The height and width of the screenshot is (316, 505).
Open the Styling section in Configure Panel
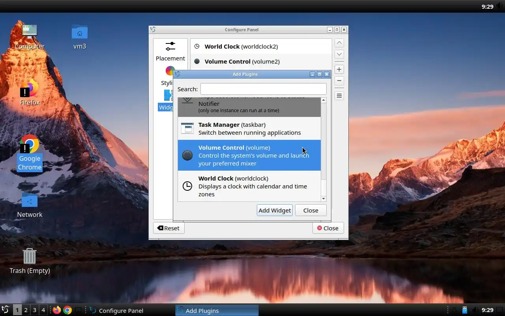point(167,76)
